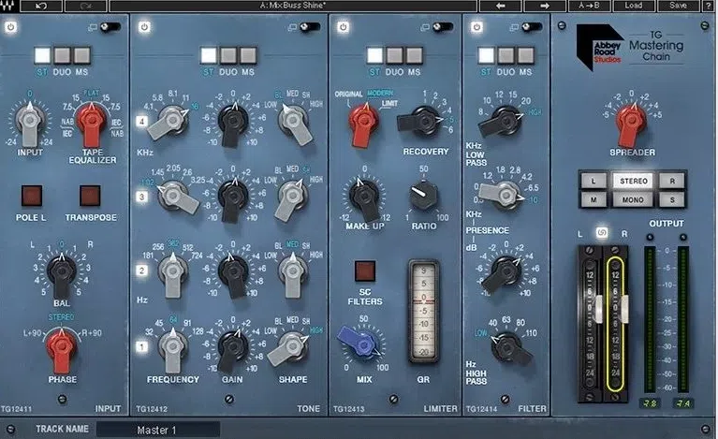Toggle power on the TONE module

(144, 27)
